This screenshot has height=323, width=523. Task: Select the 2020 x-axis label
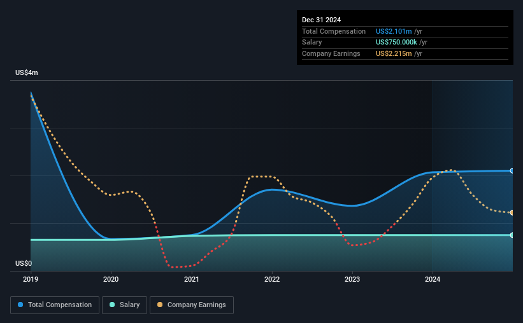(111, 279)
